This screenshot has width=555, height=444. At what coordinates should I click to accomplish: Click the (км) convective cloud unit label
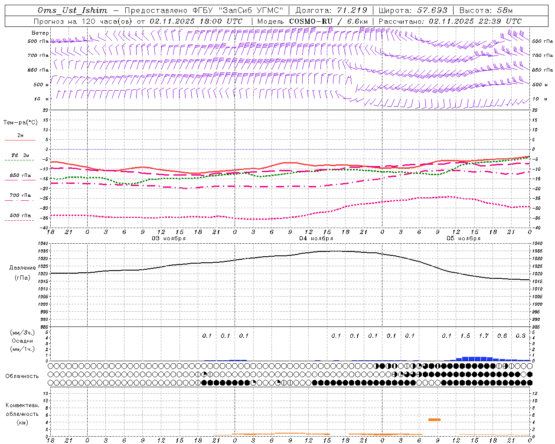pos(22,422)
